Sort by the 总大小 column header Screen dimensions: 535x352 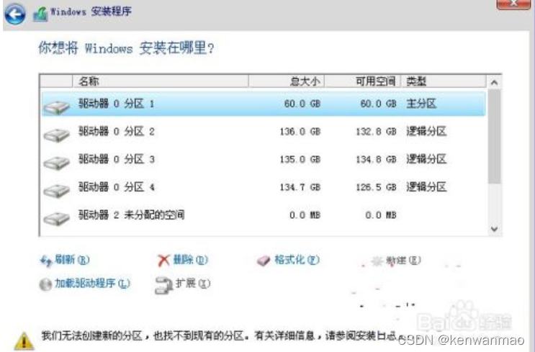(287, 81)
